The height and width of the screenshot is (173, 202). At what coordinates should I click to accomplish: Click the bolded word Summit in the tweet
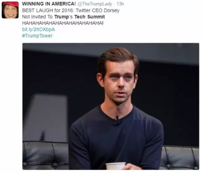[x=96, y=17]
